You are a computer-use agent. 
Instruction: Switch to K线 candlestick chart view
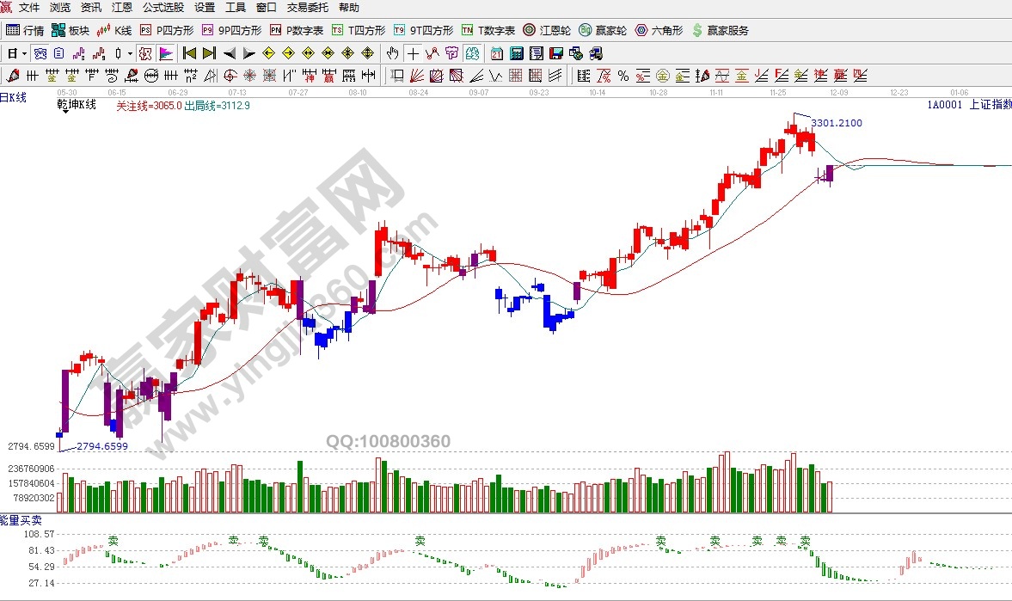pos(114,30)
